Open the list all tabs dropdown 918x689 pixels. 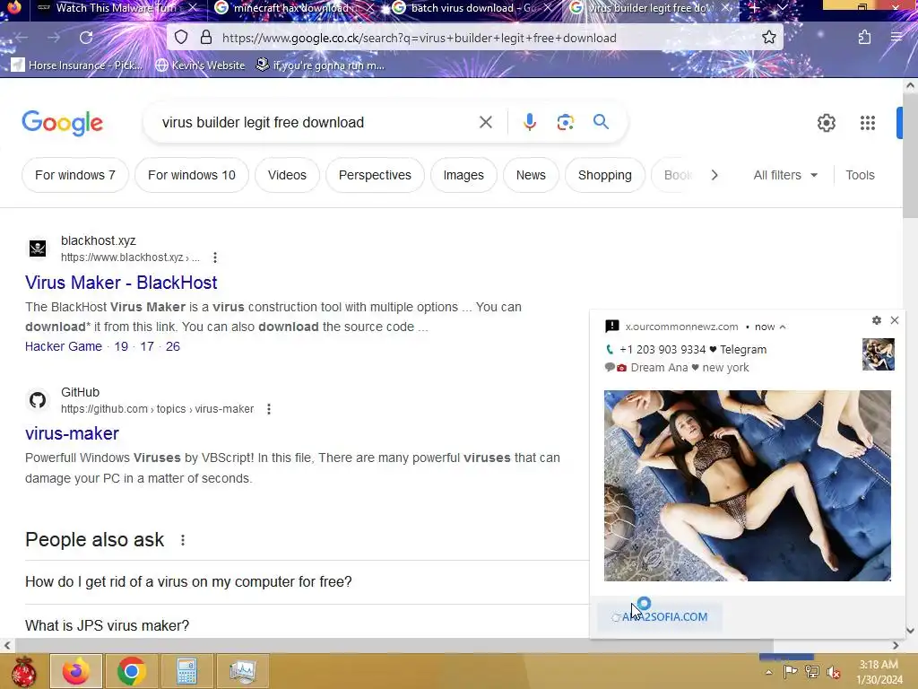coord(782,8)
